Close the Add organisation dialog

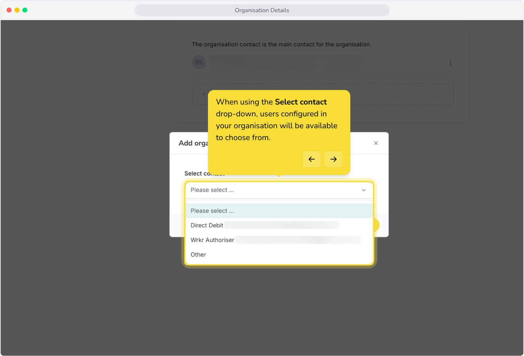point(376,143)
